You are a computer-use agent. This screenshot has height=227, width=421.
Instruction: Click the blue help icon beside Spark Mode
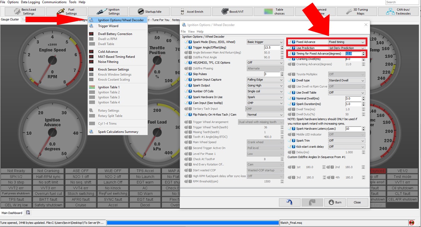click(x=190, y=42)
